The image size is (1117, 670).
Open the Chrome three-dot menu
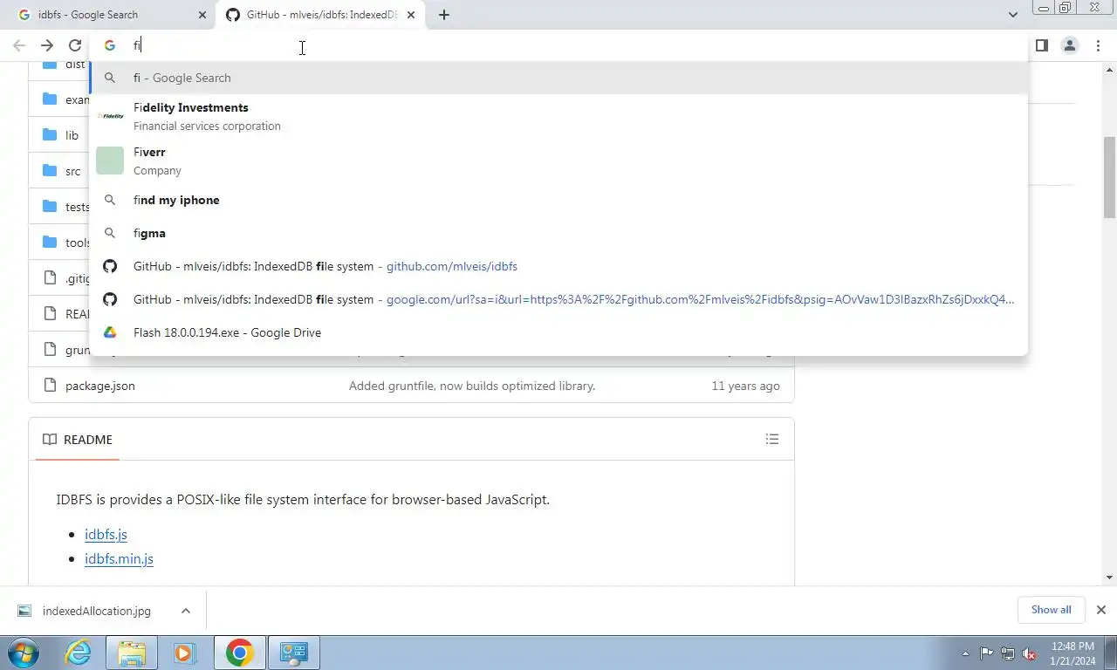(x=1097, y=45)
